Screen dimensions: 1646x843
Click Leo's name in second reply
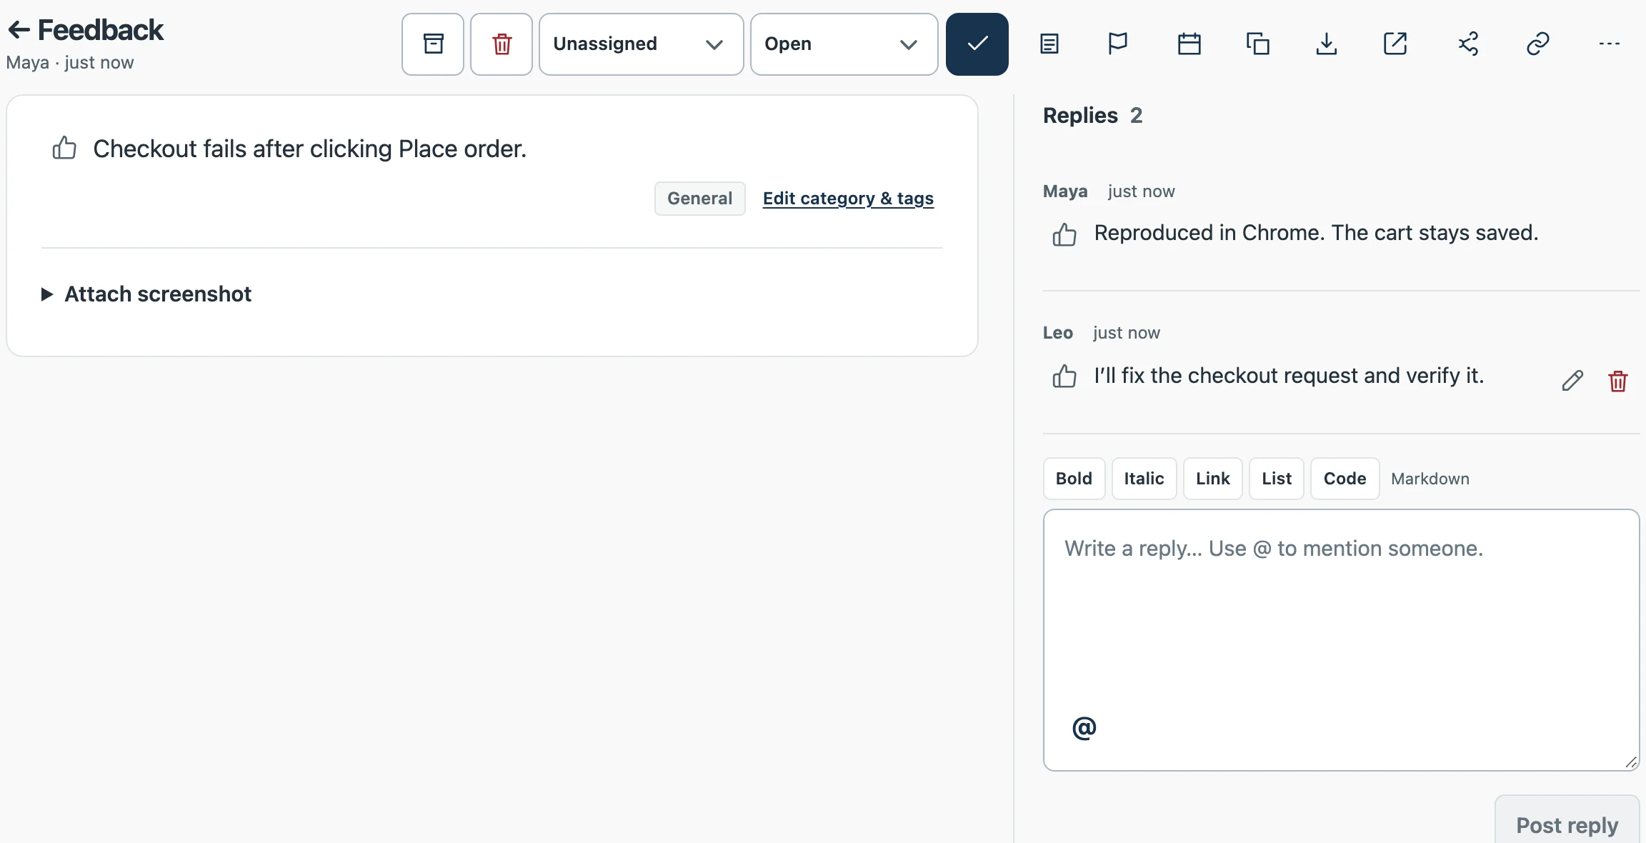click(x=1058, y=333)
